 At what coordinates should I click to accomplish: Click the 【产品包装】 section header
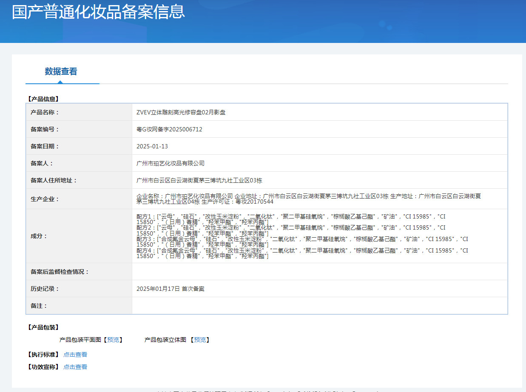pyautogui.click(x=43, y=327)
